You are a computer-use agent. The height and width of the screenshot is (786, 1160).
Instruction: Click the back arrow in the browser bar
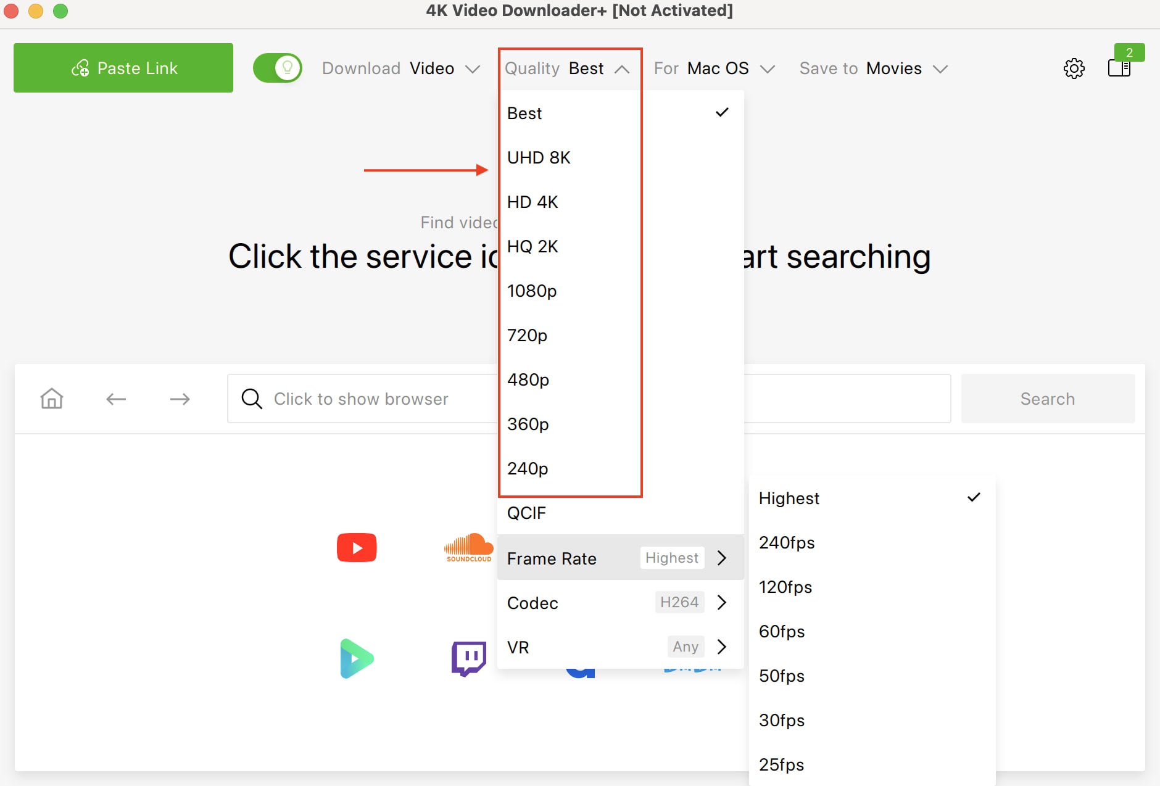point(116,399)
